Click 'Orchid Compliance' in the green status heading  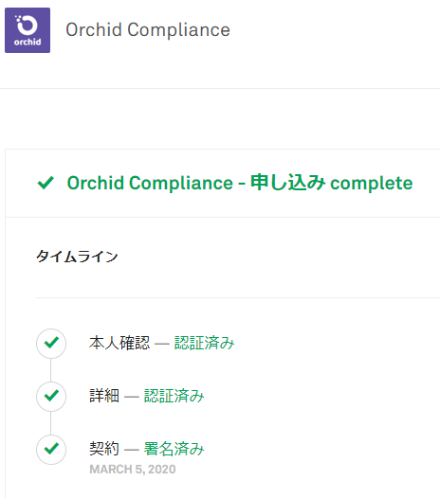(x=150, y=183)
